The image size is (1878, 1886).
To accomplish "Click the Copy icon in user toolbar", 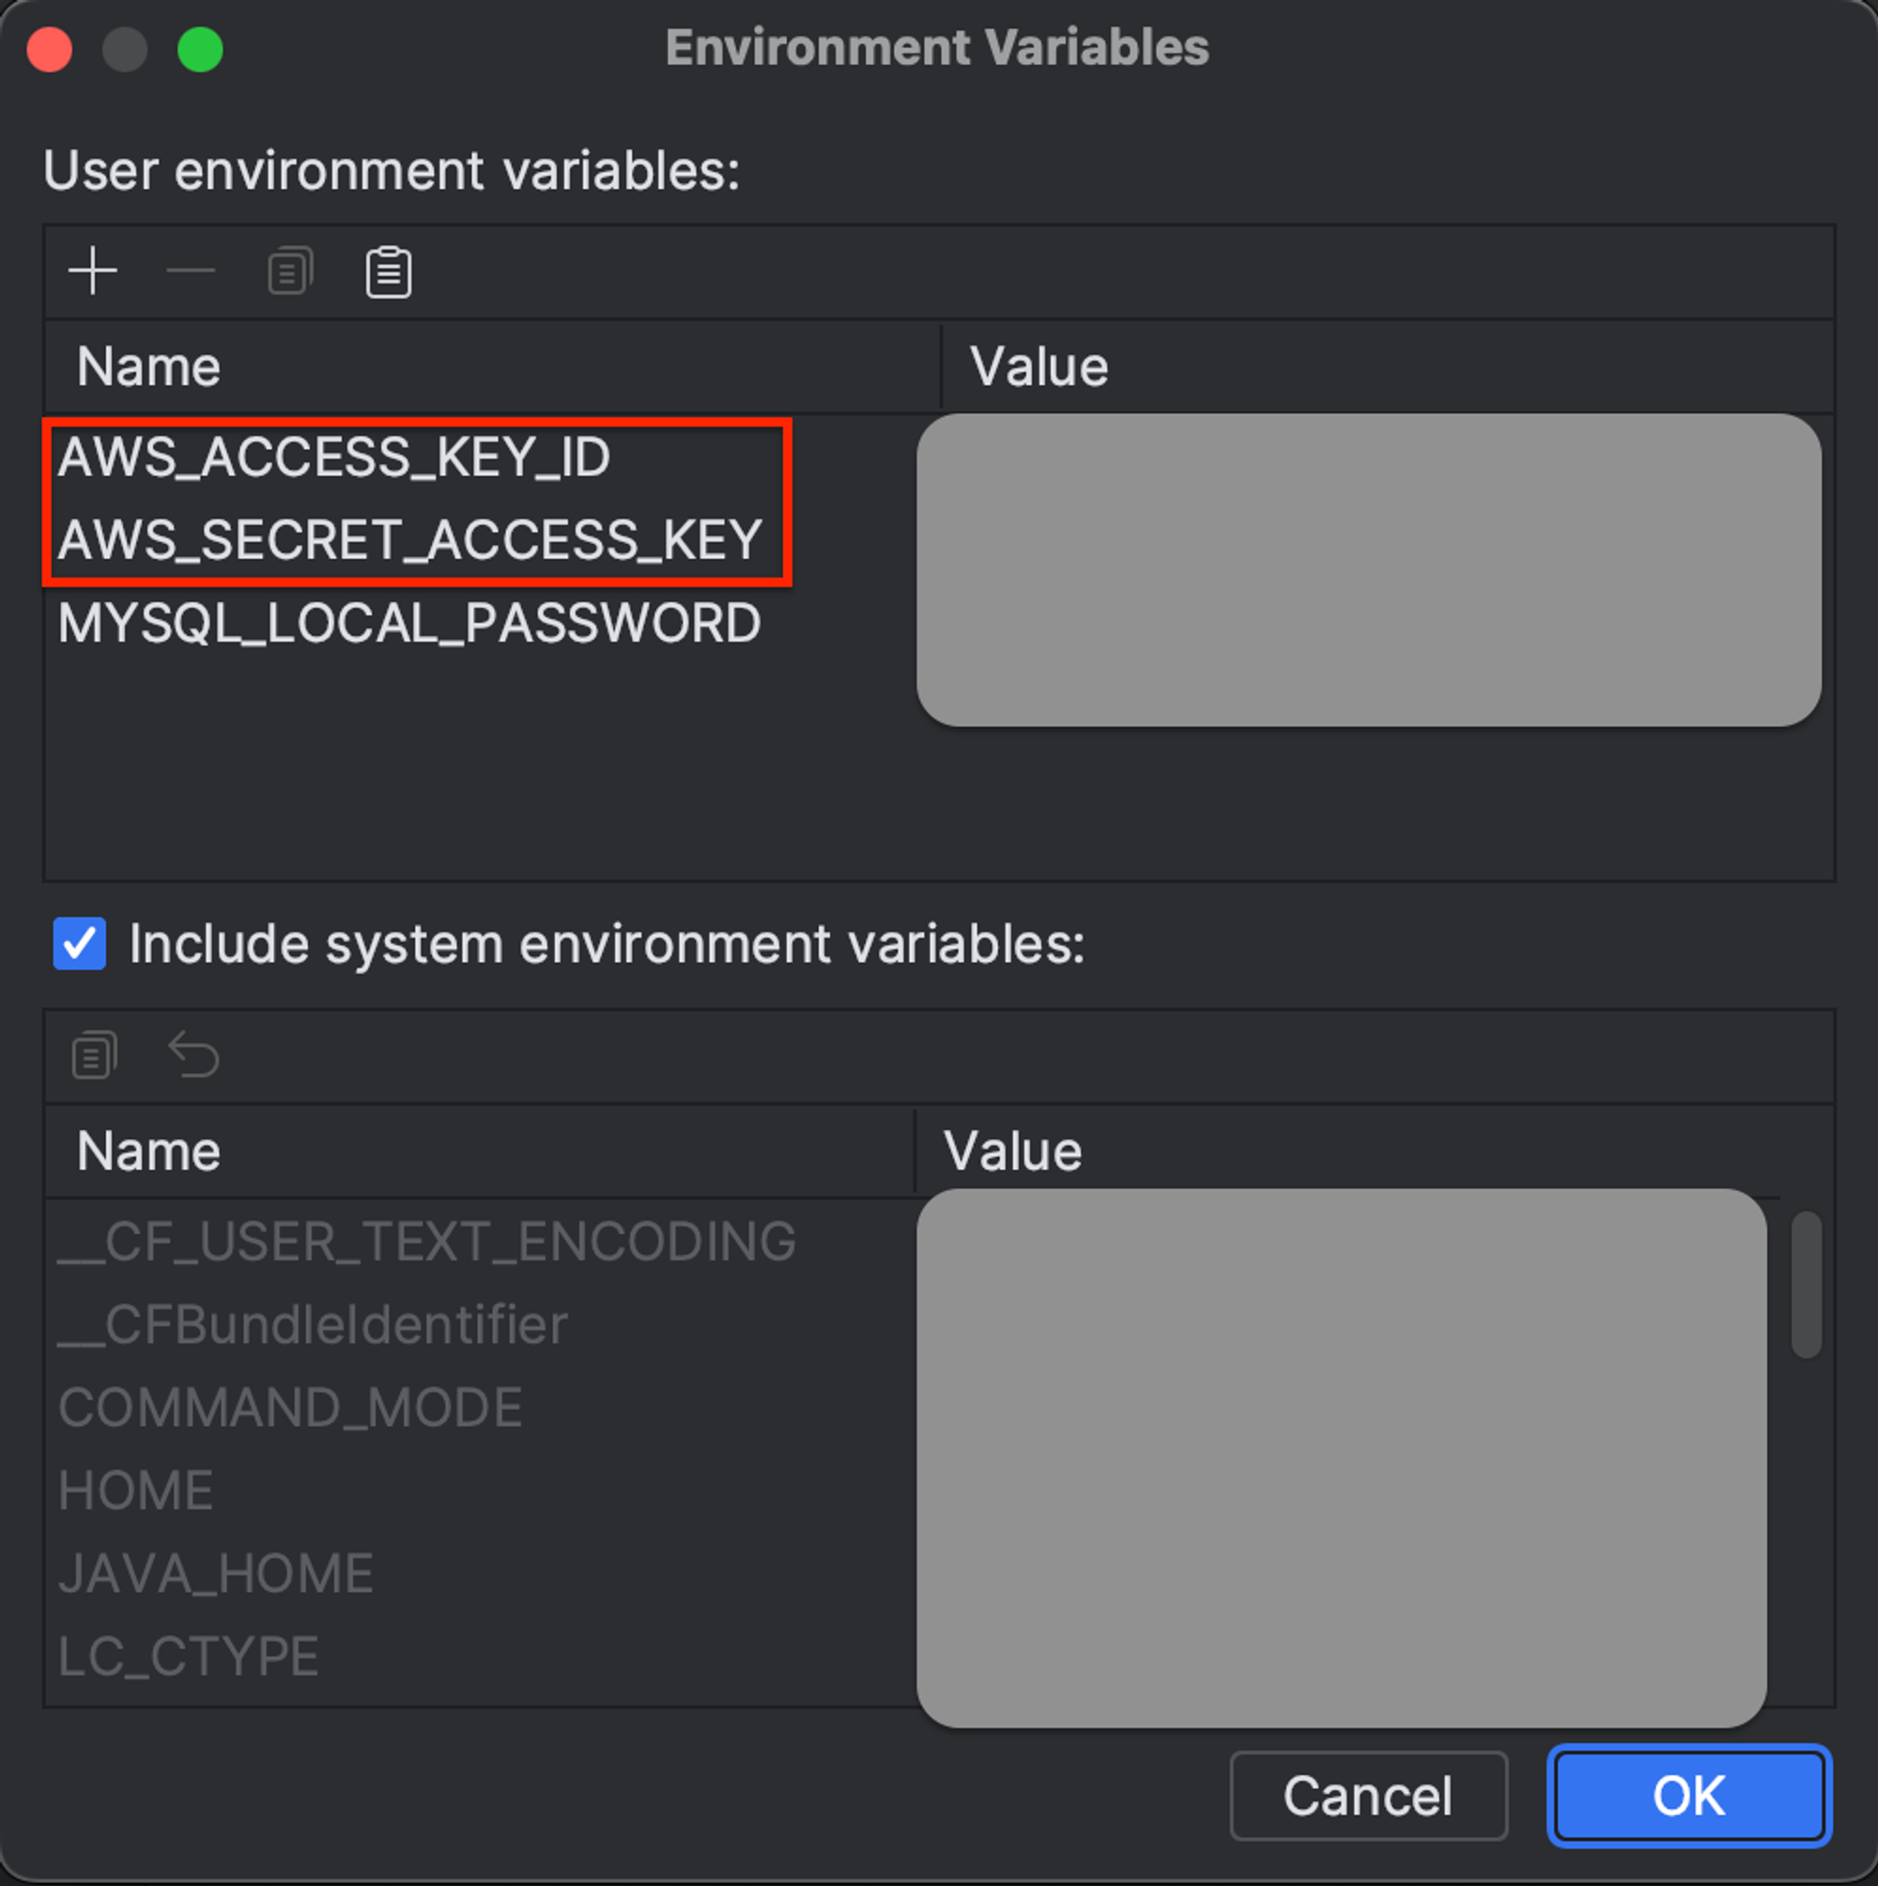I will point(290,271).
